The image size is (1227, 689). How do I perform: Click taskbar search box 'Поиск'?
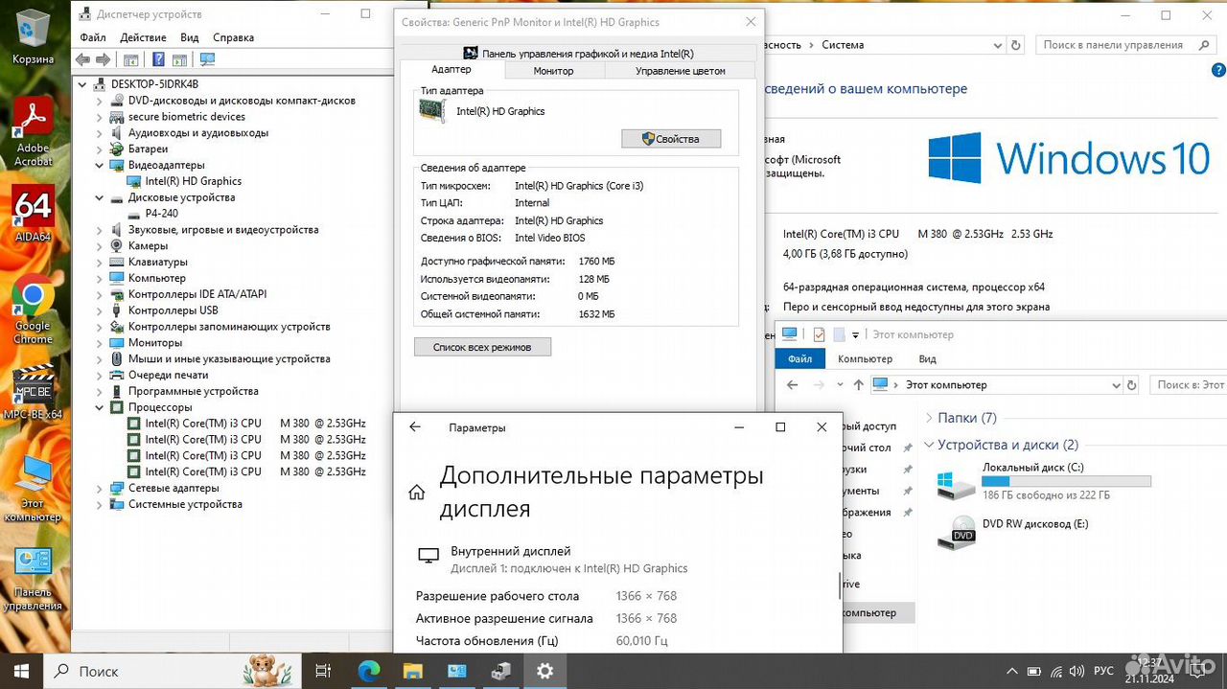[173, 671]
